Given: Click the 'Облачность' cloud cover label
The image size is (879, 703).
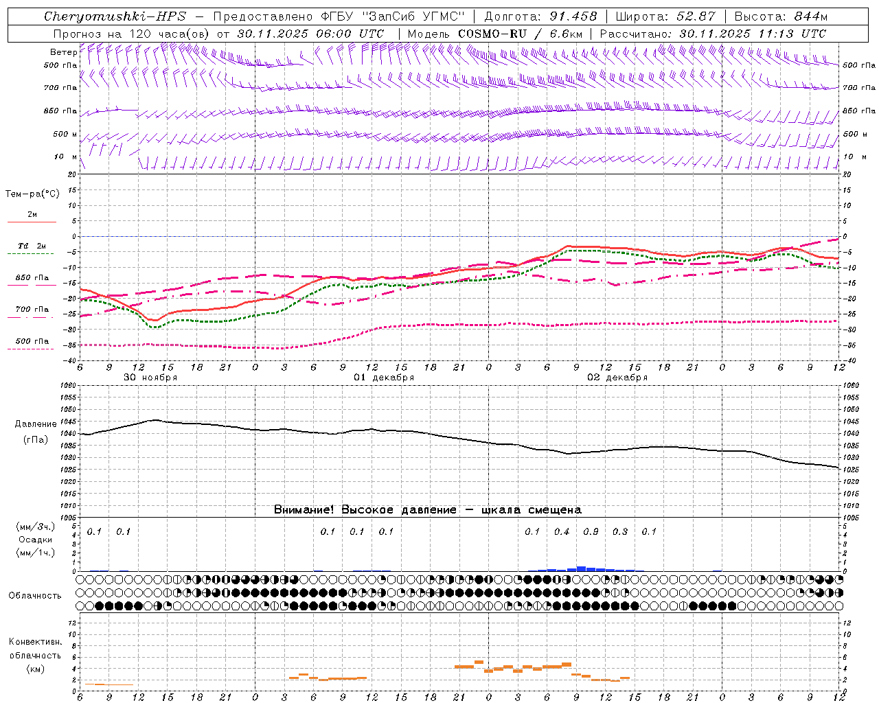Looking at the screenshot, I should [35, 596].
